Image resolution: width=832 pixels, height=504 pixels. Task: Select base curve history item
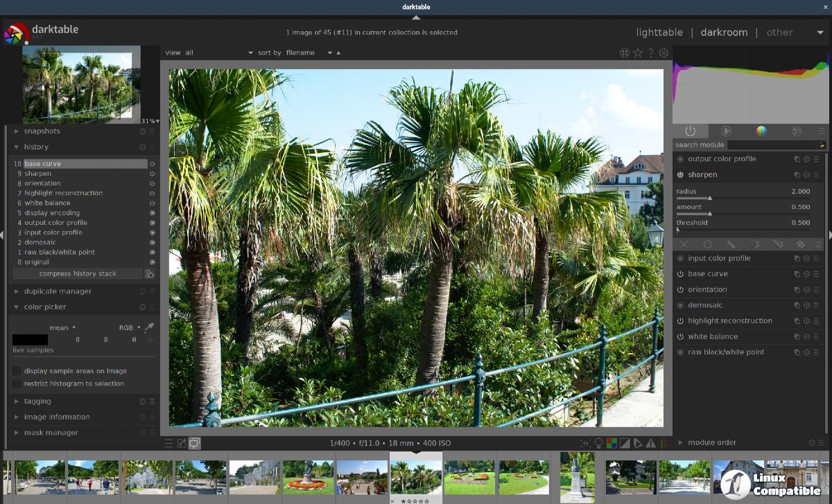point(85,164)
